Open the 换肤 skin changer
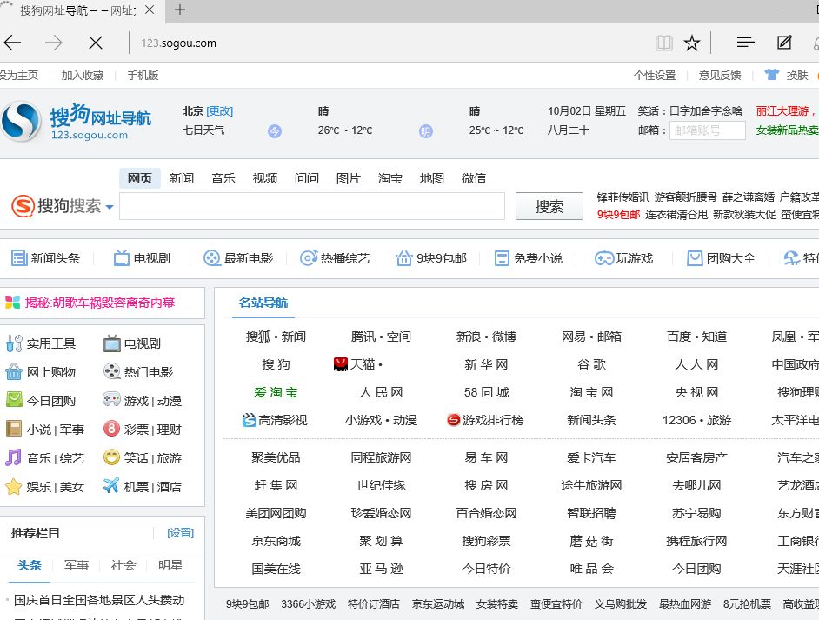Viewport: 819px width, 620px height. (x=789, y=76)
